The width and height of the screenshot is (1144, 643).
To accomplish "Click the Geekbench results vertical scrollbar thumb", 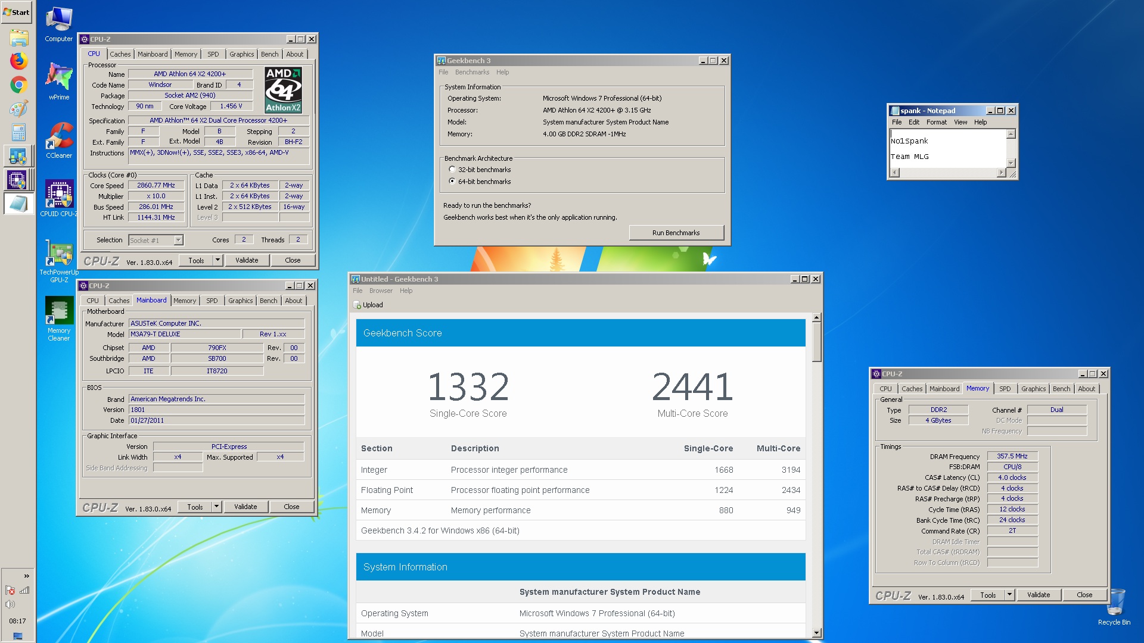I will (x=817, y=342).
